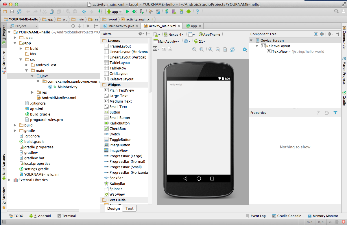This screenshot has height=225, width=347.
Task: Open help with the question mark icon
Action: click(x=198, y=12)
